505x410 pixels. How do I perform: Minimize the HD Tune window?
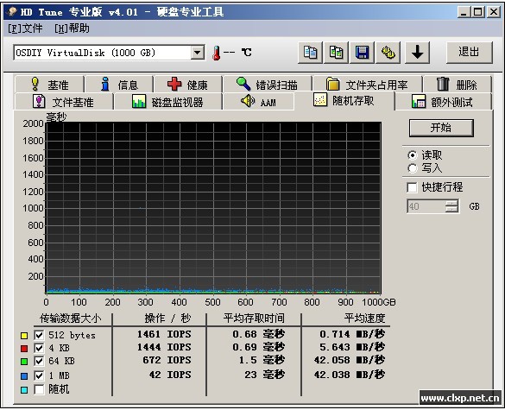[x=464, y=12]
